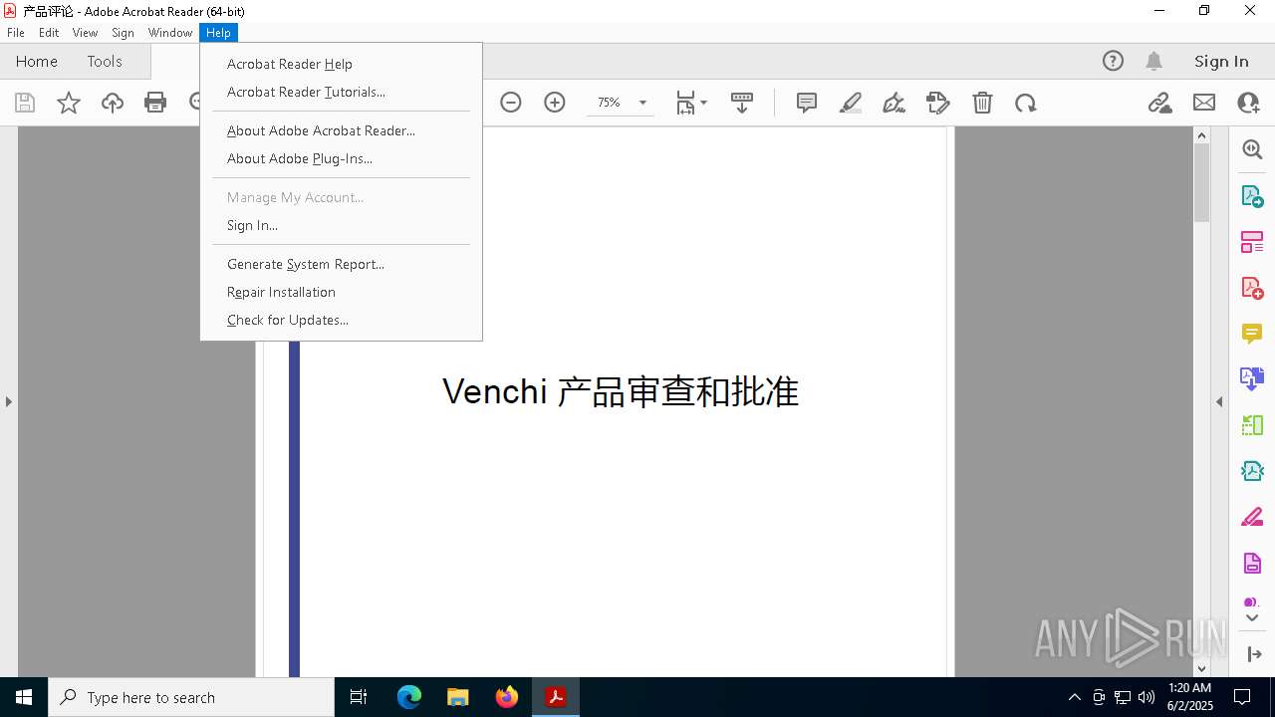Print the document
1275x717 pixels.
(155, 103)
